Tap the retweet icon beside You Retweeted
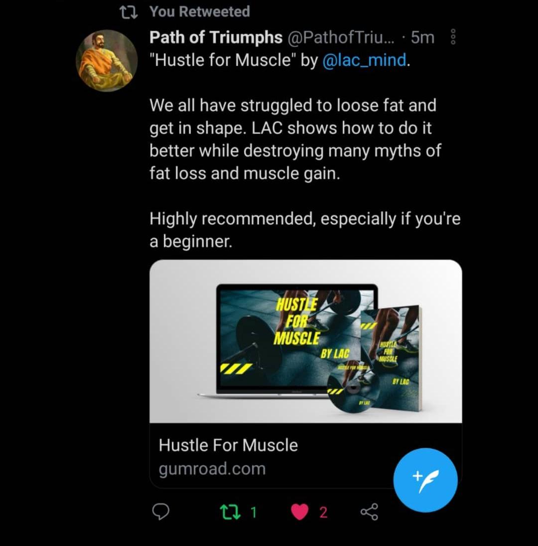 [129, 12]
